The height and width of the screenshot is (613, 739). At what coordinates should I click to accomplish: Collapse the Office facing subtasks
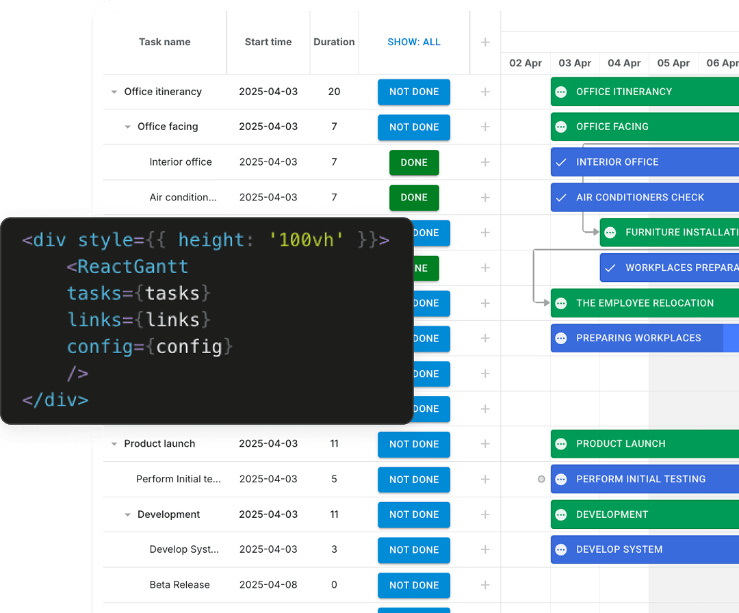127,127
